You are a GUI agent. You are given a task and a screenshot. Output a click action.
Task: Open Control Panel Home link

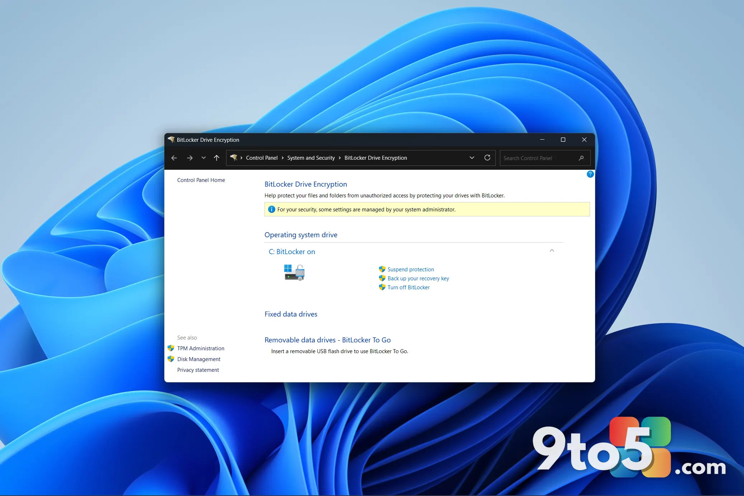tap(201, 180)
